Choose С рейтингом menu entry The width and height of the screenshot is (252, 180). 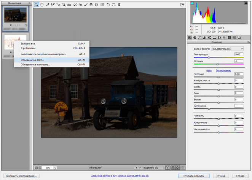(51, 48)
